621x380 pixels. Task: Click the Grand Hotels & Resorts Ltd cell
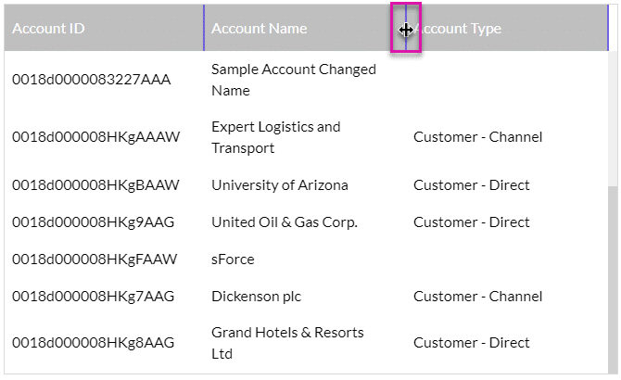[287, 343]
